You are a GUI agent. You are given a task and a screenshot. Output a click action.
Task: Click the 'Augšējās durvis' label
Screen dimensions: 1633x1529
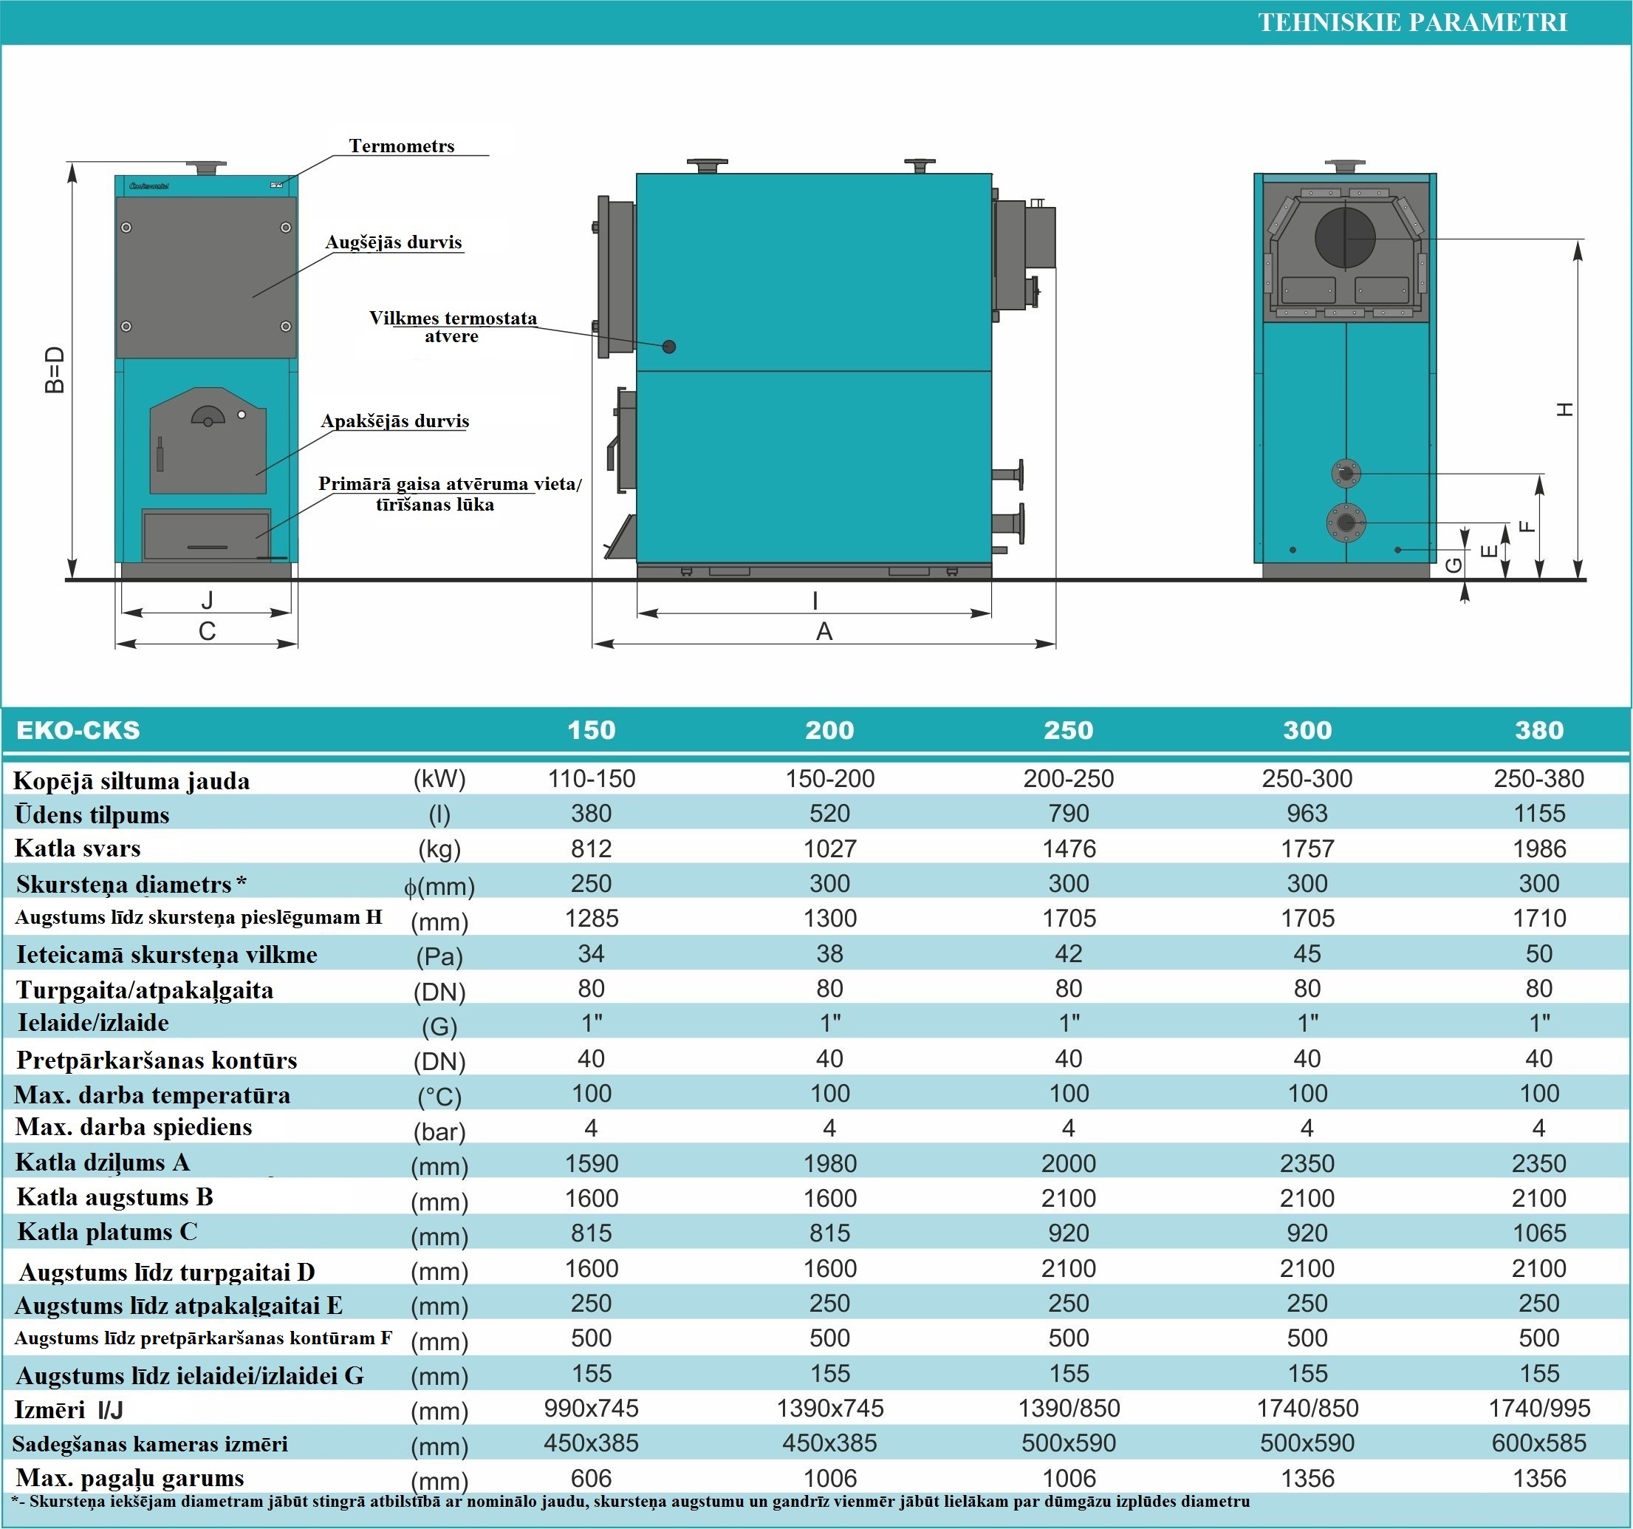pos(393,242)
